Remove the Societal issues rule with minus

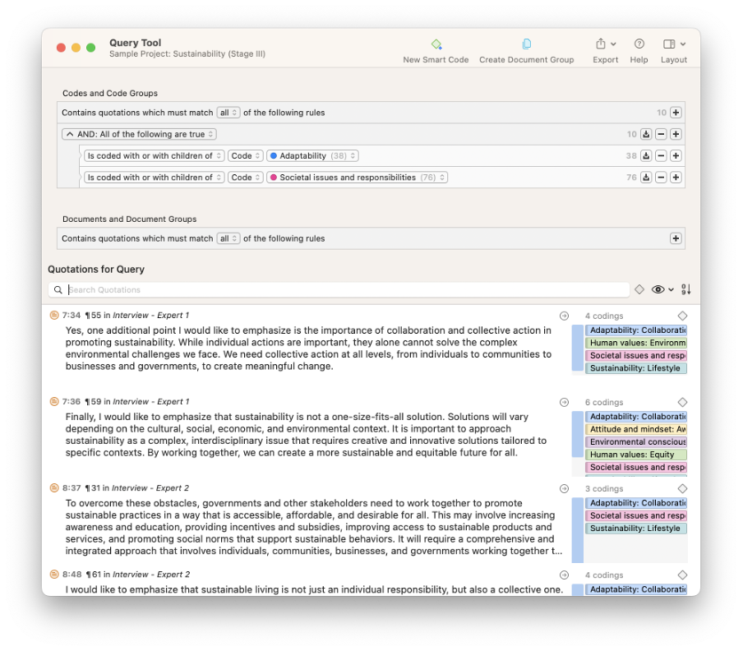pos(661,178)
